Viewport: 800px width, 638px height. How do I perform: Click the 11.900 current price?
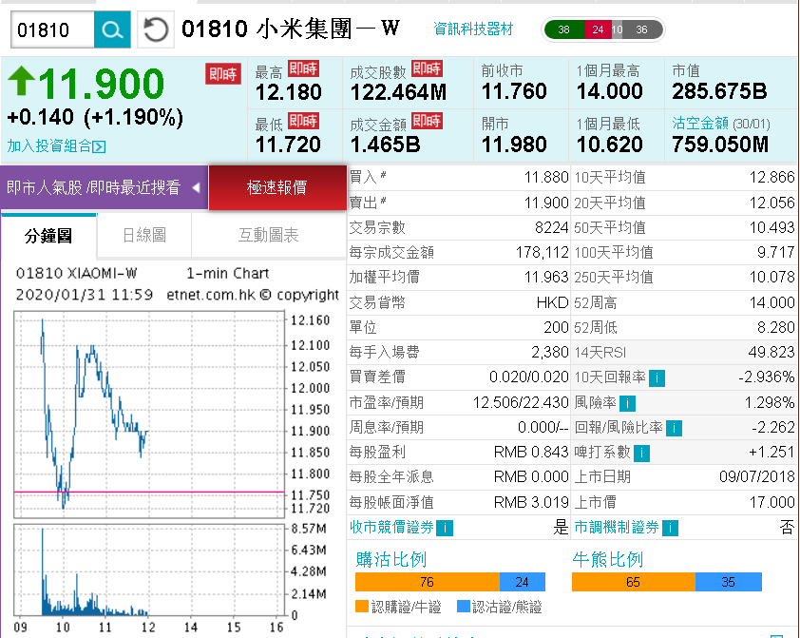coord(102,84)
